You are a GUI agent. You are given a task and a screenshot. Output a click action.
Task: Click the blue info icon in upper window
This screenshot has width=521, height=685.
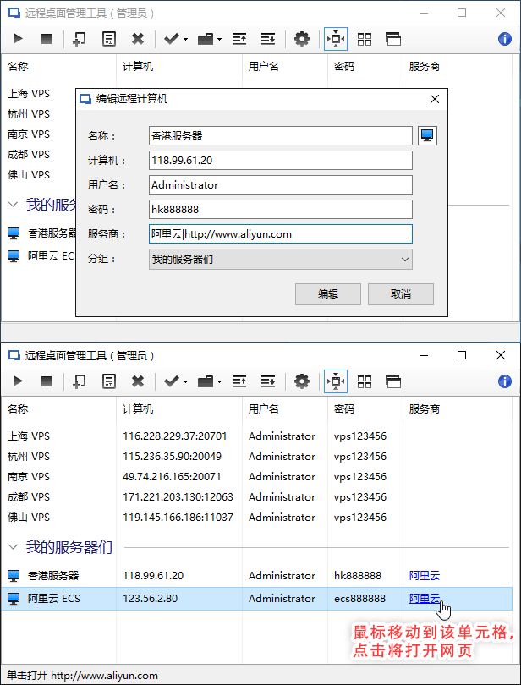point(505,39)
